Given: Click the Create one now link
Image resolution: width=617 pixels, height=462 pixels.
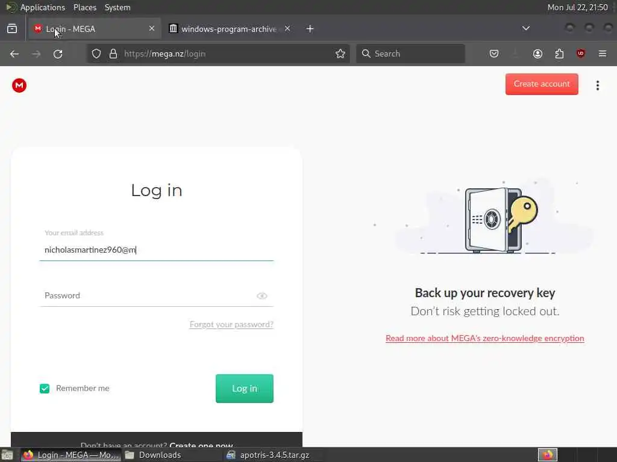Looking at the screenshot, I should pos(201,445).
